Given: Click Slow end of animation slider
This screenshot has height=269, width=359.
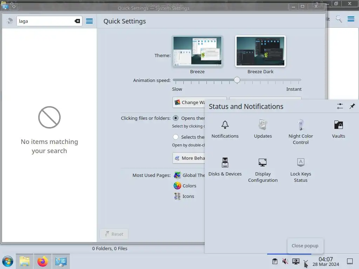Looking at the screenshot, I should 177,89.
